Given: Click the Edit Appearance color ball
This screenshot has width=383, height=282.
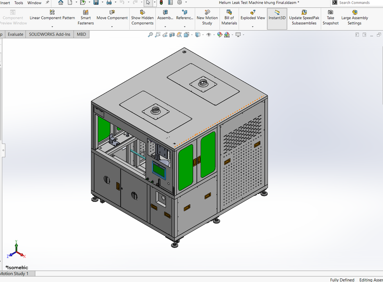Looking at the screenshot, I should coord(219,35).
